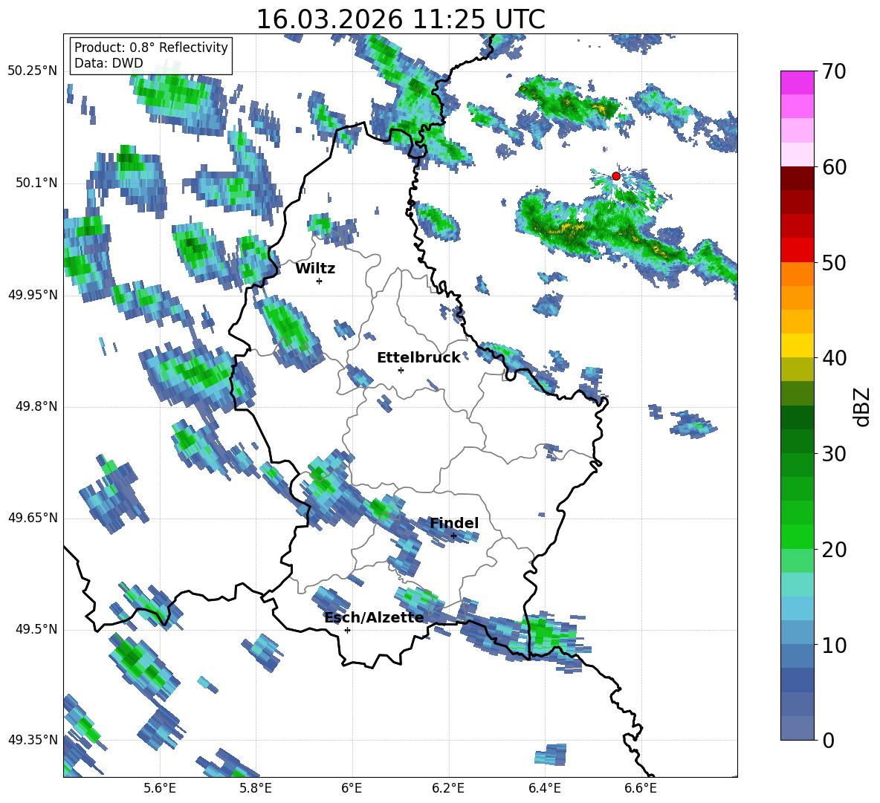Click the 6.2°E longitude tick label
Screen dimensions: 880x803
point(448,788)
